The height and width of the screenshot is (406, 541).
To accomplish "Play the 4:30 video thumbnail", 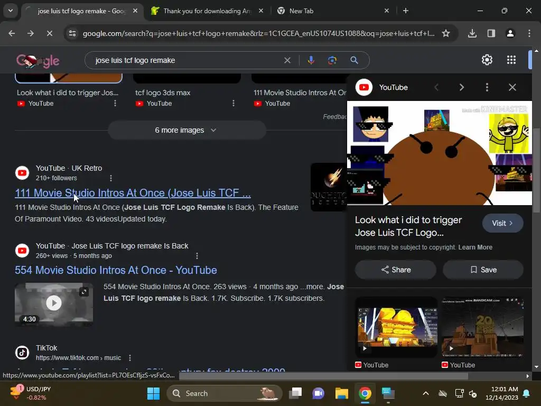I will 54,304.
